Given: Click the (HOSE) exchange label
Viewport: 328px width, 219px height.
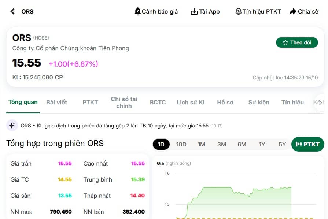Looking at the screenshot, I should (41, 38).
